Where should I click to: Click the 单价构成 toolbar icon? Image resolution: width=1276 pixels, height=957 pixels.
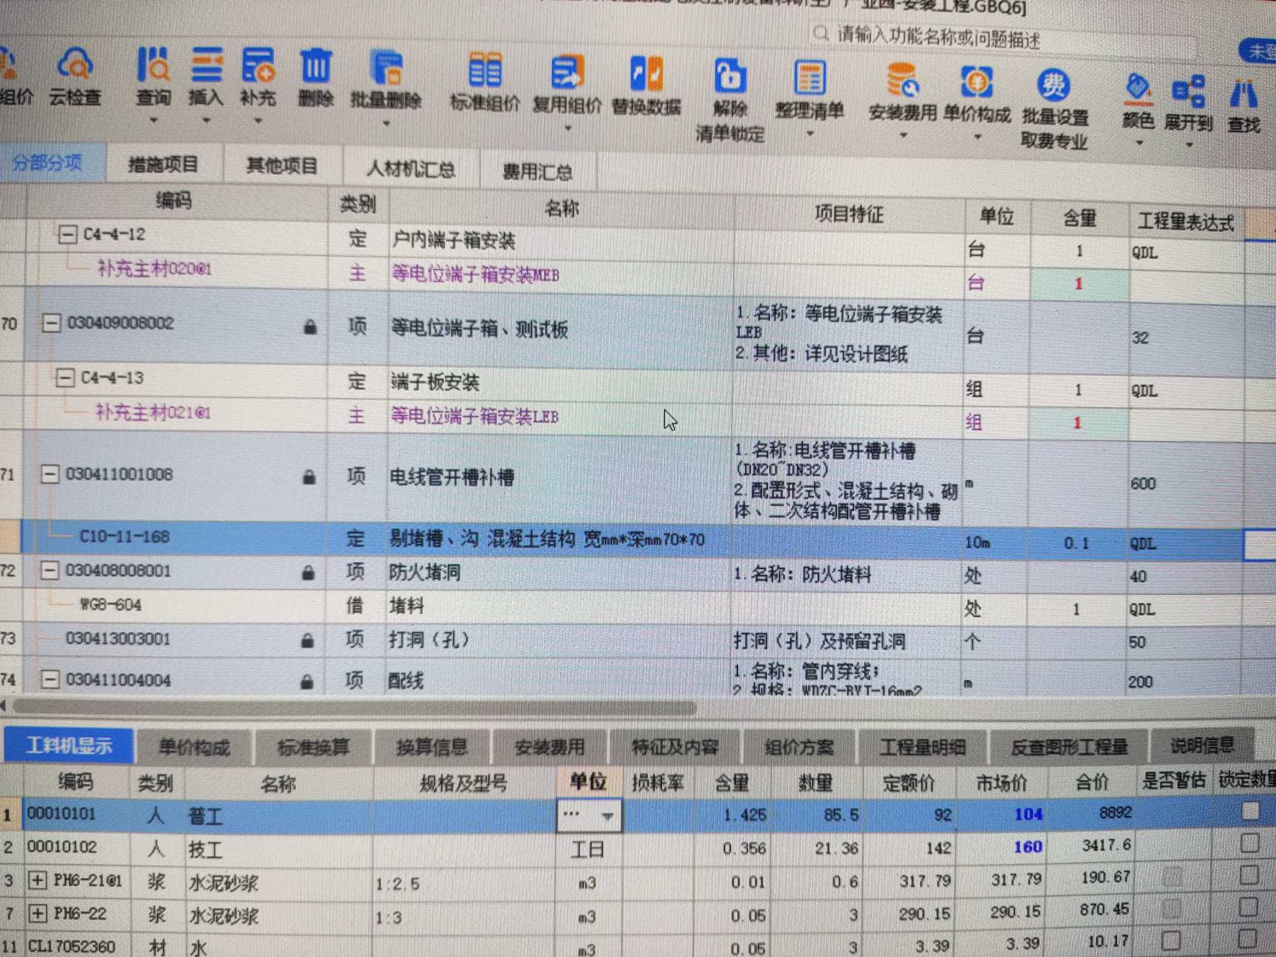click(x=976, y=83)
